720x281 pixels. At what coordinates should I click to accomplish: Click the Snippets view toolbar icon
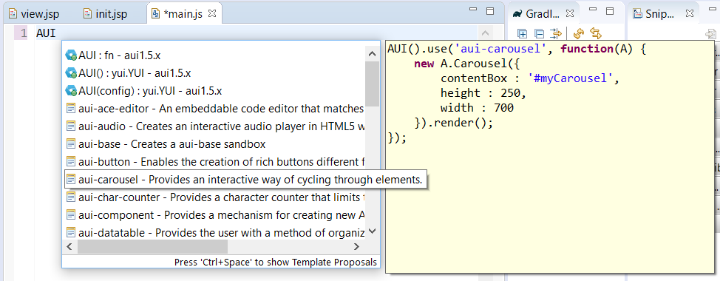(x=710, y=34)
